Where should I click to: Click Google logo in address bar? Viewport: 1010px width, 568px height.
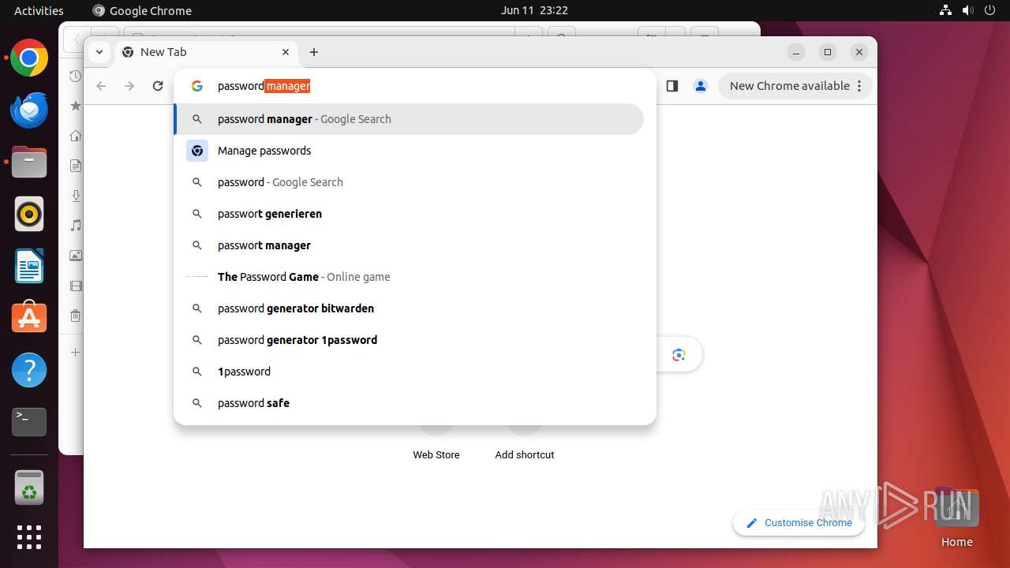pyautogui.click(x=197, y=86)
